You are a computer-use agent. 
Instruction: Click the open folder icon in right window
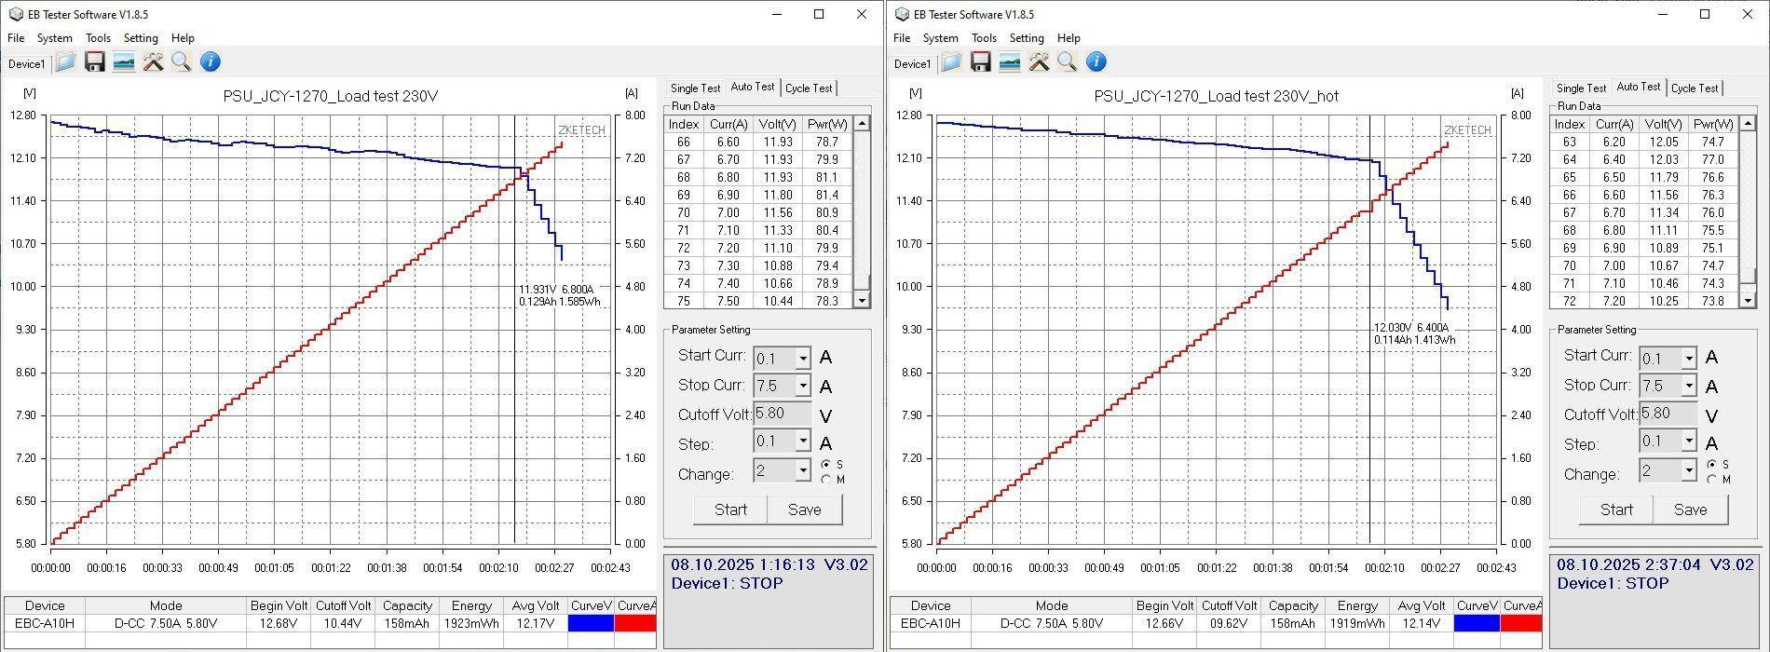[951, 62]
